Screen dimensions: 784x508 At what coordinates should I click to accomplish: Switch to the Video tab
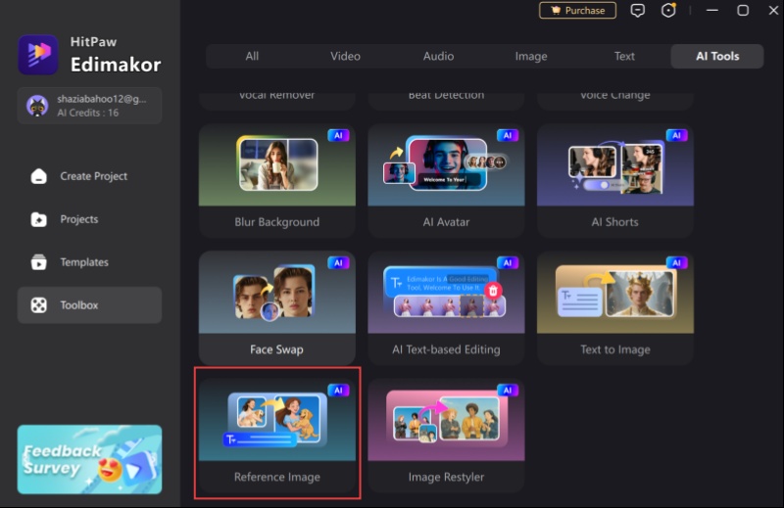pyautogui.click(x=345, y=56)
